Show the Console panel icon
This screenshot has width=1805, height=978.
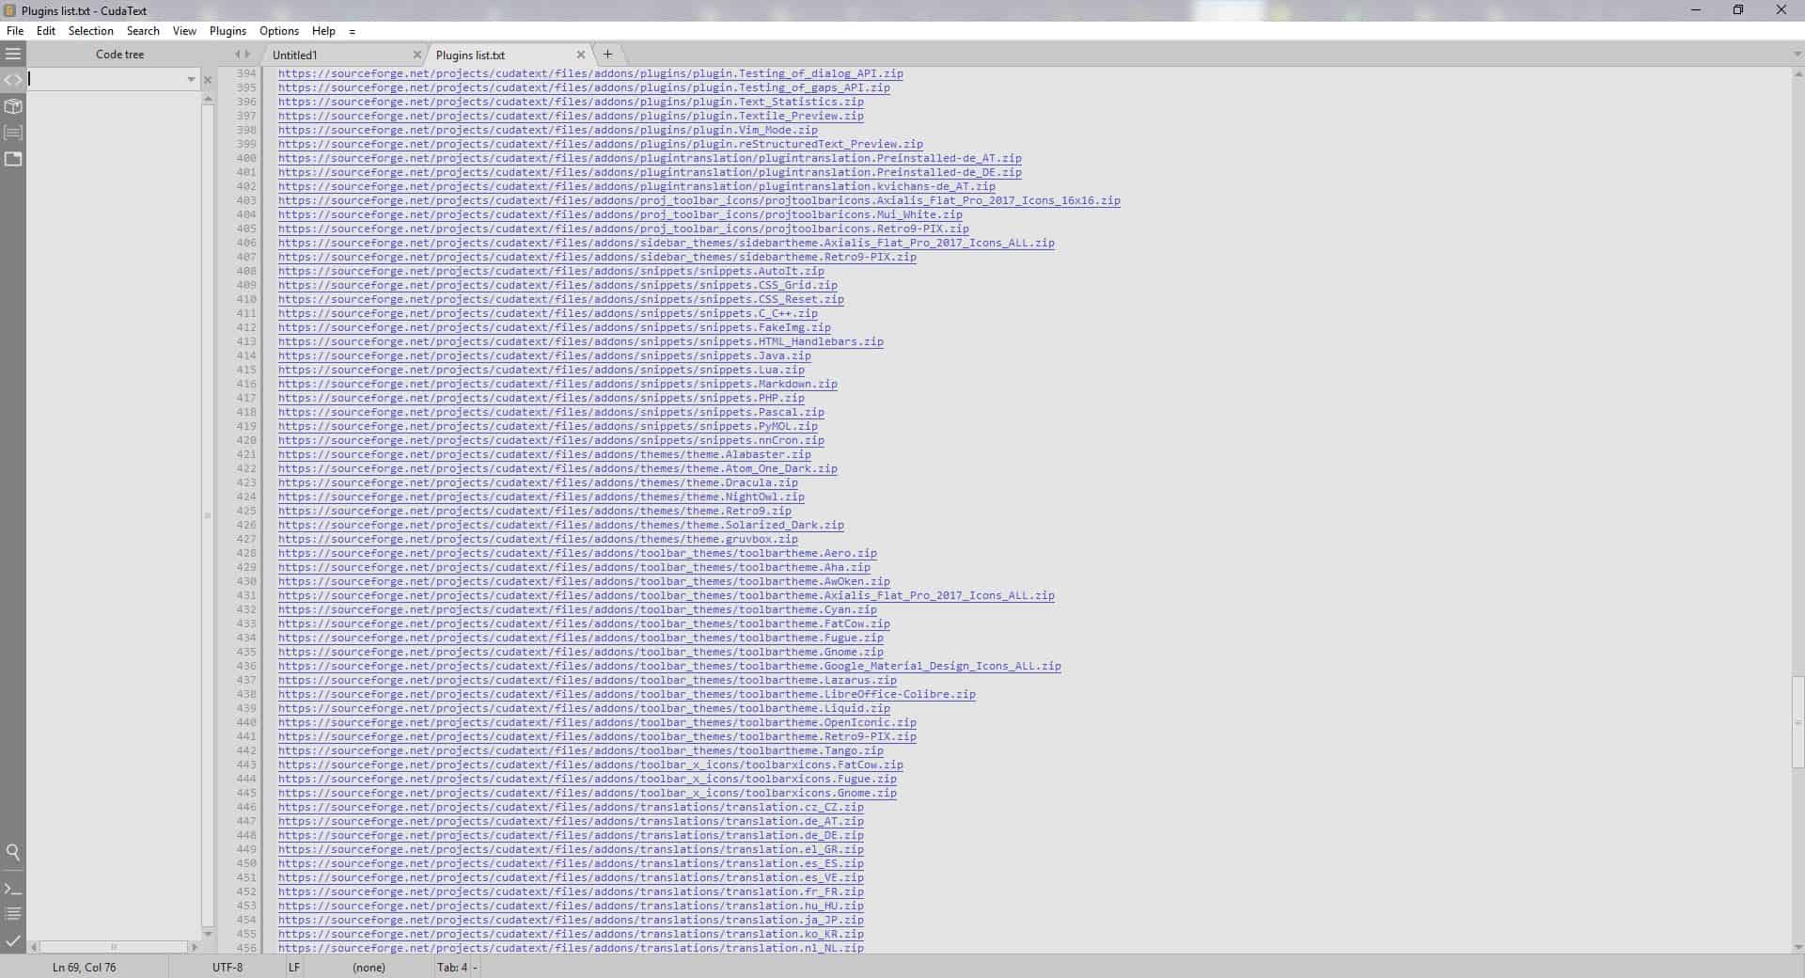click(x=13, y=888)
